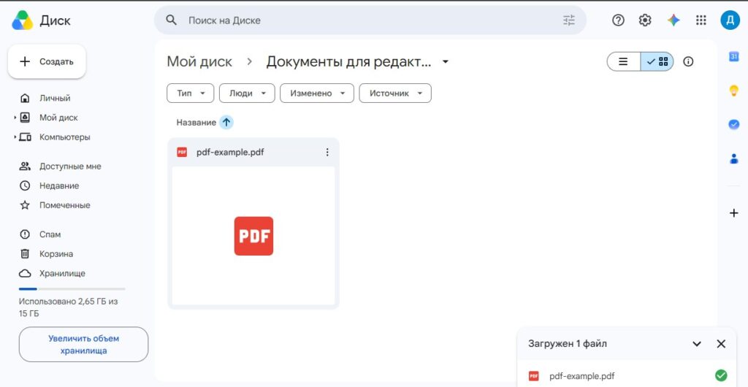Open the Изменено filter dropdown
This screenshot has width=748, height=387.
click(317, 93)
